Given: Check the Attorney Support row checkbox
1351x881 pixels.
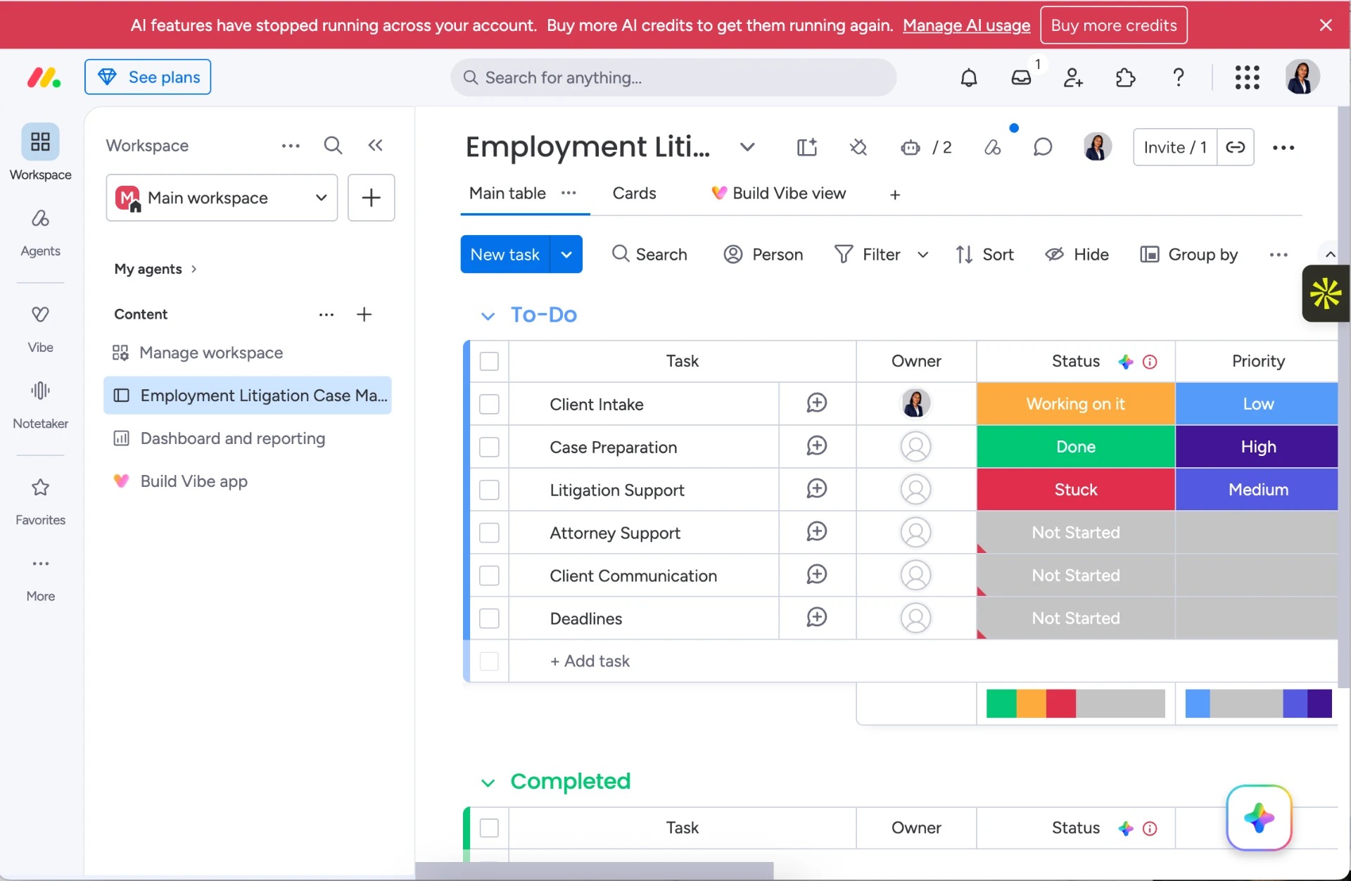Looking at the screenshot, I should 489,533.
